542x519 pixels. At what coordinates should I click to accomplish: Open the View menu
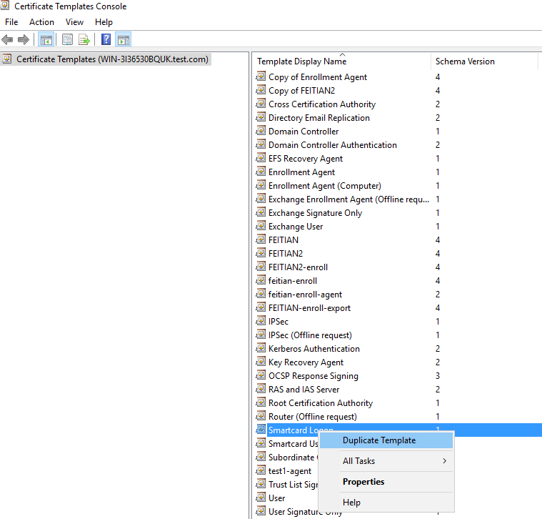[74, 22]
